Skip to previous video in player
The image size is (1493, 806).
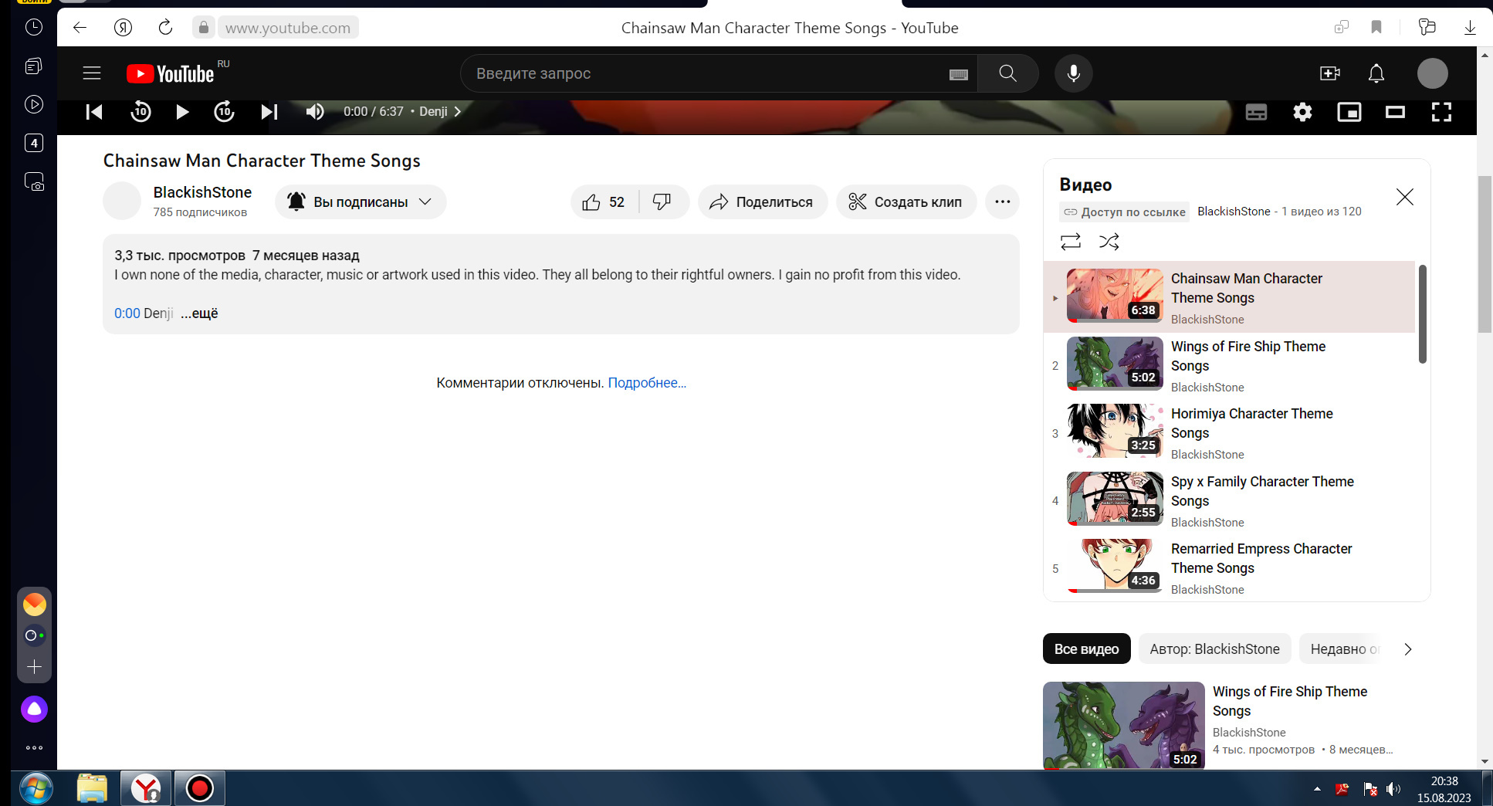pos(94,112)
